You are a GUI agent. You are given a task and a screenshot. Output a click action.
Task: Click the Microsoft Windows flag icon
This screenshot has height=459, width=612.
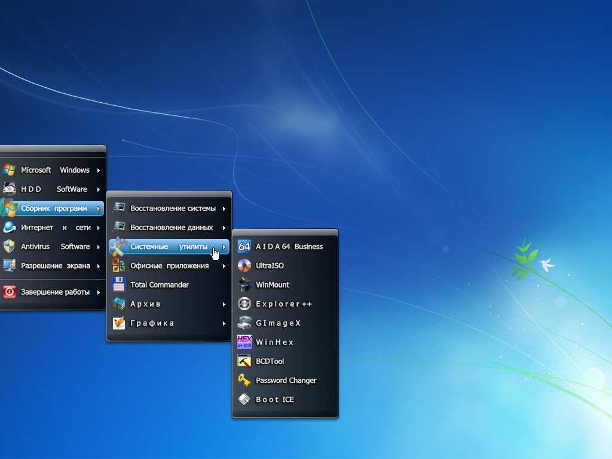click(x=9, y=170)
